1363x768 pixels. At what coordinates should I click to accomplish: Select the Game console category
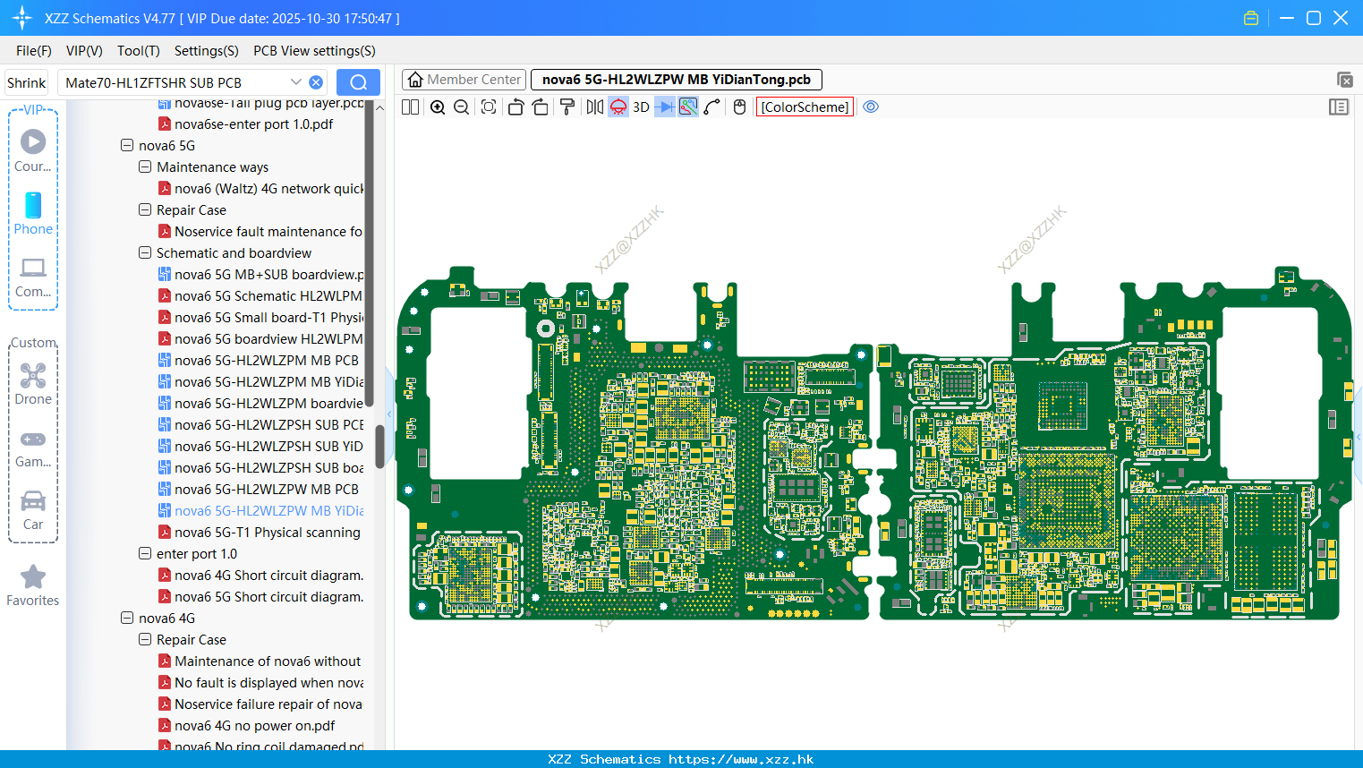(33, 448)
